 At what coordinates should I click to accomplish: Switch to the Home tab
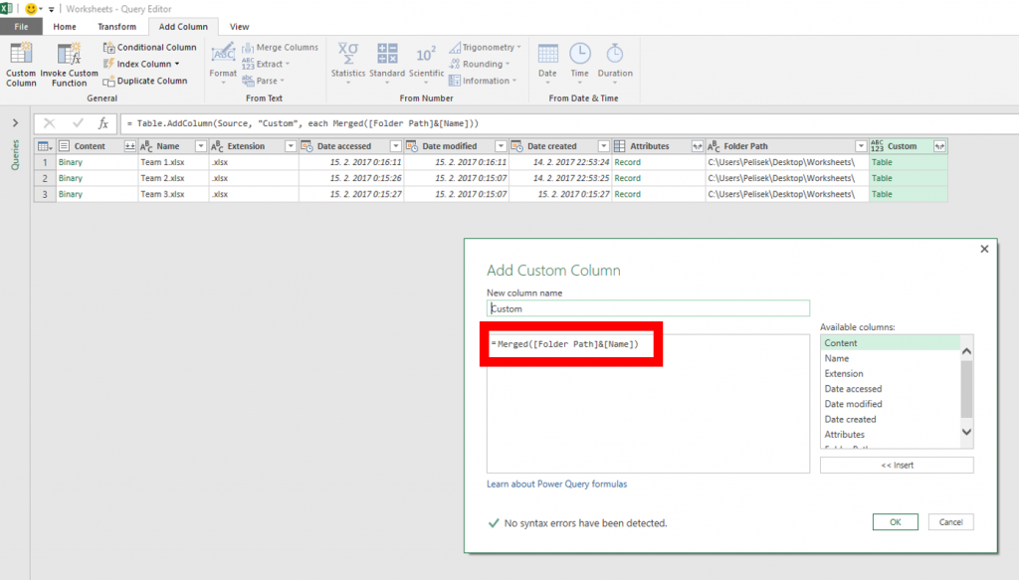[65, 27]
